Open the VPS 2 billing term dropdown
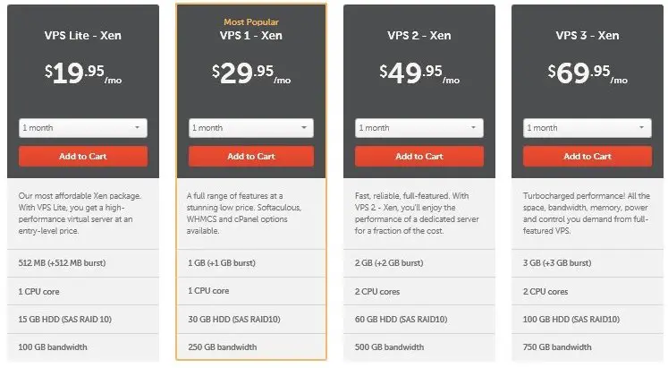Screen dimensions: 668x368 coord(419,128)
